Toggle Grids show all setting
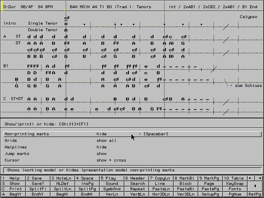 pos(106,141)
